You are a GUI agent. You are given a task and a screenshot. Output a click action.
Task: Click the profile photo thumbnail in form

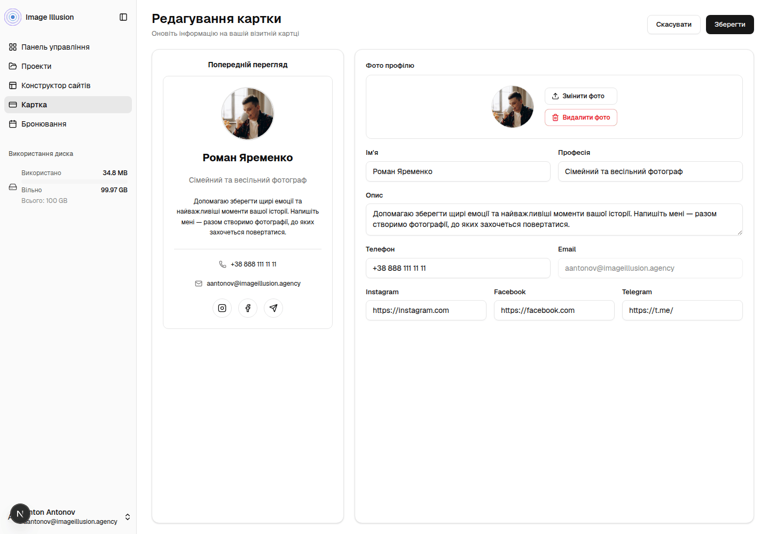pyautogui.click(x=513, y=107)
